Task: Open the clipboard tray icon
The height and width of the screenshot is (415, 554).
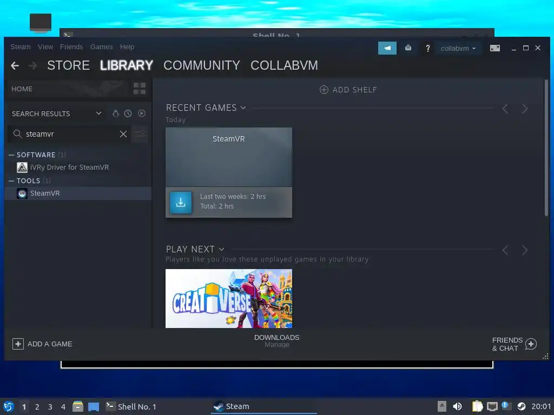Action: pos(477,406)
